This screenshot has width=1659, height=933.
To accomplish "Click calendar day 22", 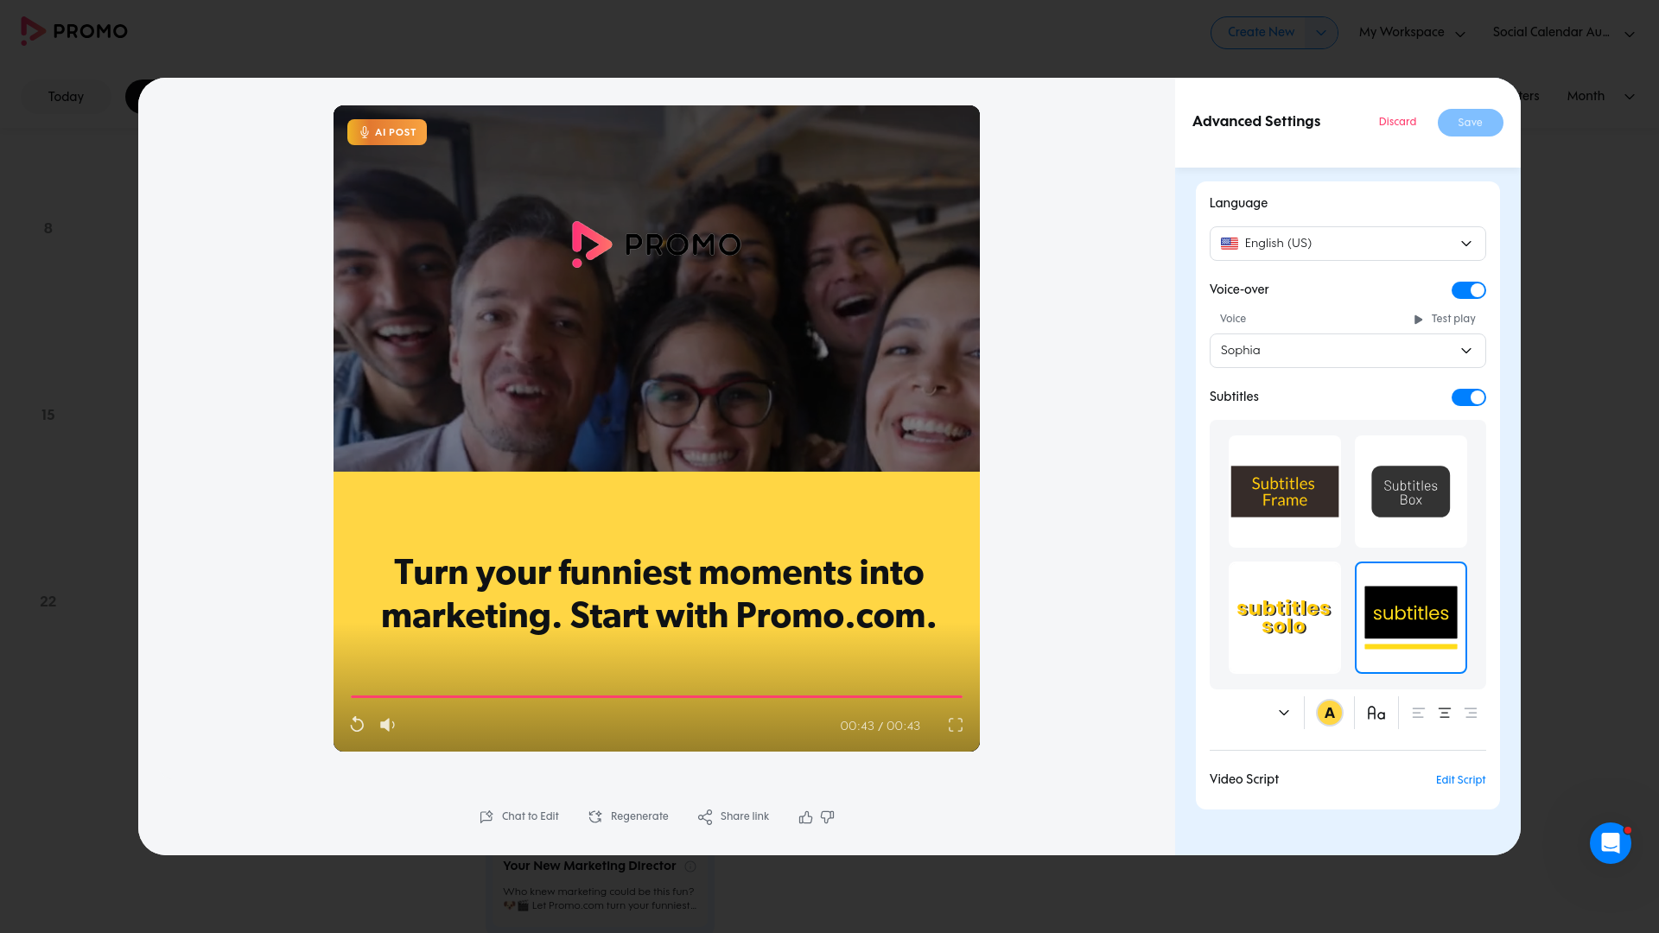I will pyautogui.click(x=48, y=602).
